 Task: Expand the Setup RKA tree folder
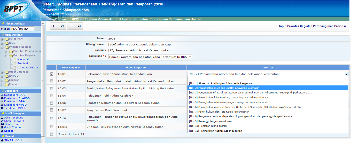click(2, 39)
